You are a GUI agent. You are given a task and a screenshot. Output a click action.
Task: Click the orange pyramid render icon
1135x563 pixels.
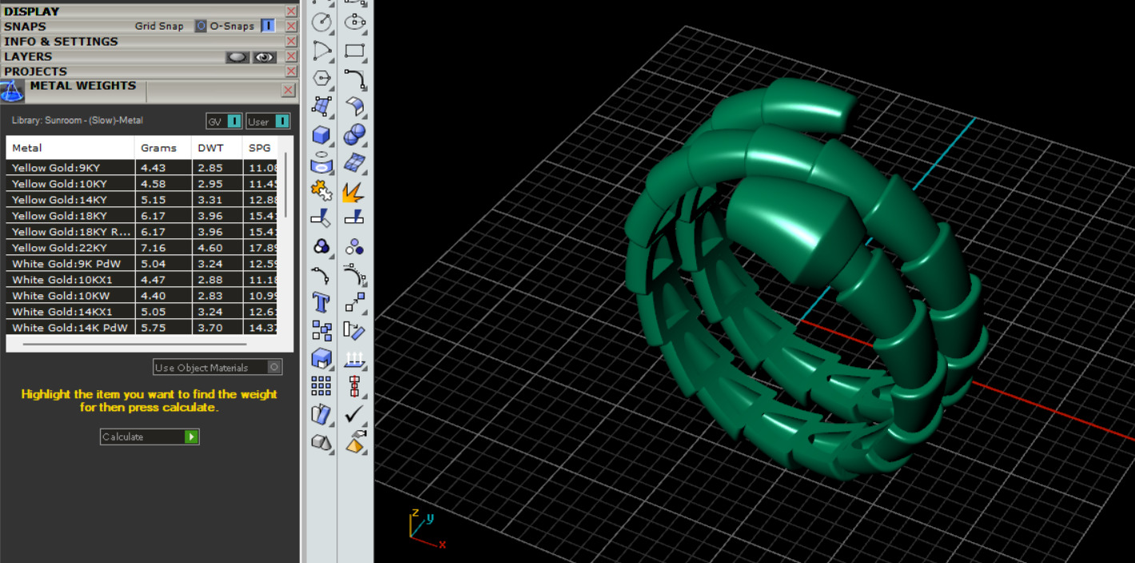point(355,442)
